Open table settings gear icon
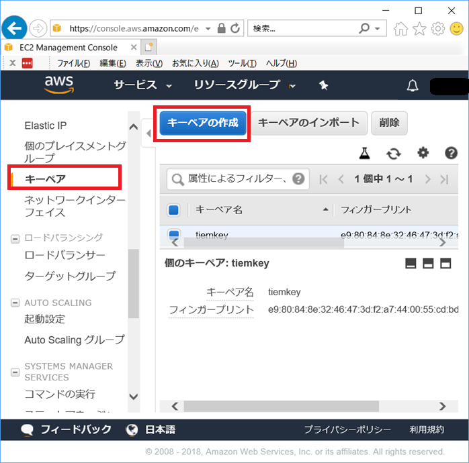Image resolution: width=469 pixels, height=463 pixels. click(x=423, y=153)
